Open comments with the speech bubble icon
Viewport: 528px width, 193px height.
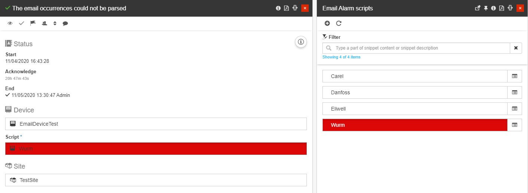[x=65, y=23]
